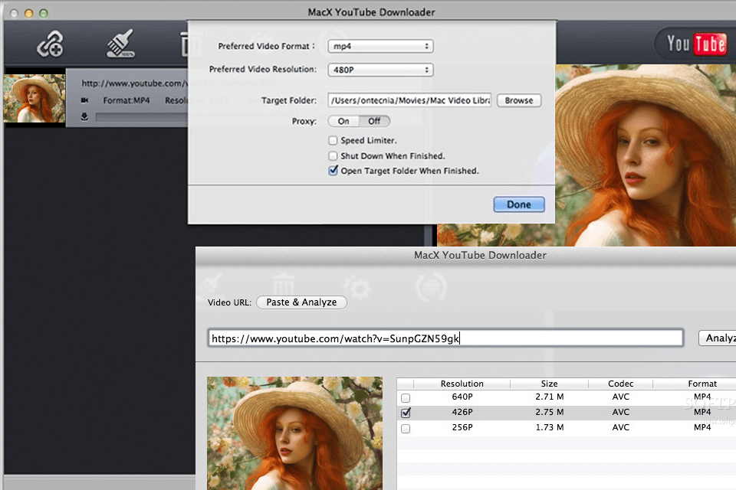Click into the YouTube video URL field
Image resolution: width=736 pixels, height=490 pixels.
pyautogui.click(x=445, y=338)
